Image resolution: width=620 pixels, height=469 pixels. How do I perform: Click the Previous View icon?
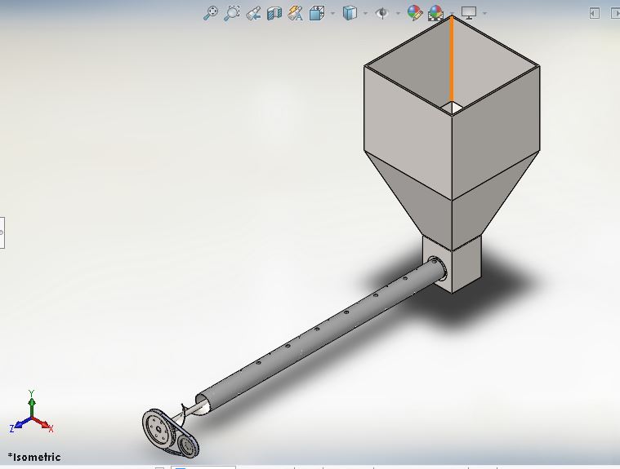point(253,13)
